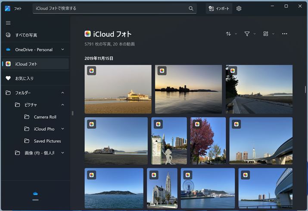Open the Camera Roll folder

pos(45,117)
